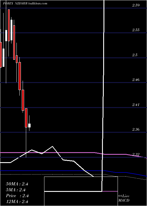Click the 2.46 price axis label
This screenshot has width=147, height=206.
tap(136, 80)
